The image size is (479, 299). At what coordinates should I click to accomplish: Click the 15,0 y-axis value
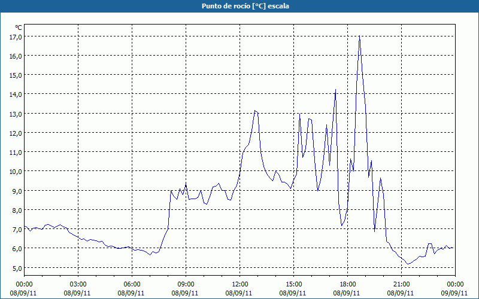click(16, 75)
